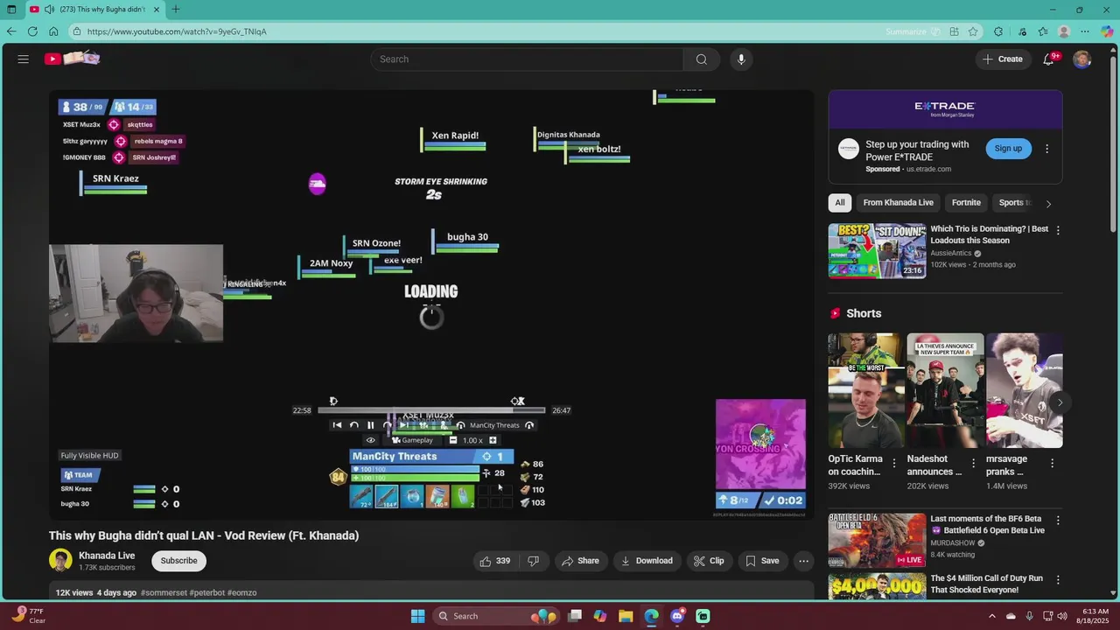
Task: Open options for OpTic Karma short
Action: coord(894,463)
